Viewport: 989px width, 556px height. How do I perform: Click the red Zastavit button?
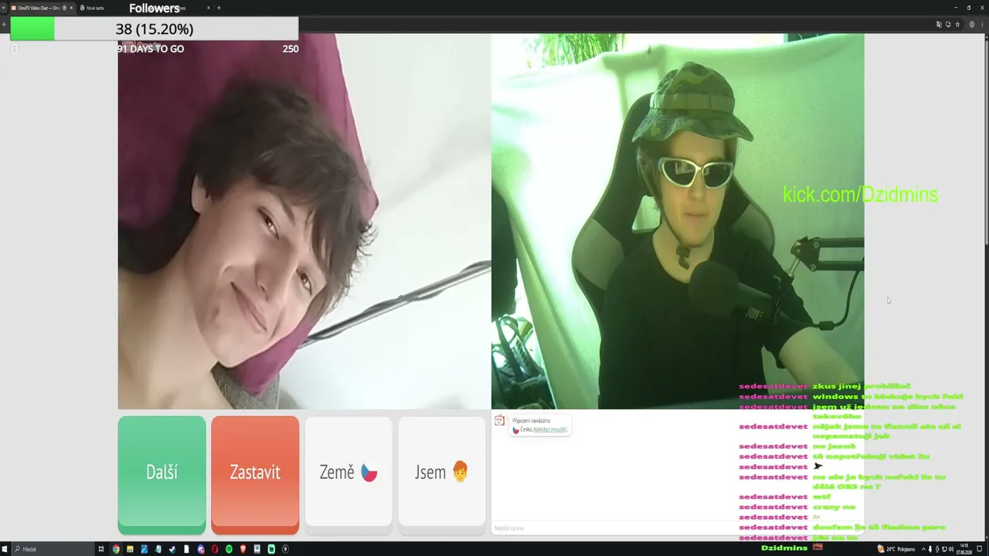(x=255, y=474)
